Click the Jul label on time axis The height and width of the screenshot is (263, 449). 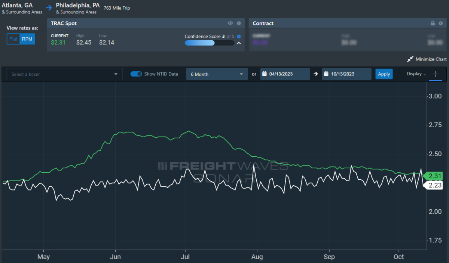[x=186, y=257]
